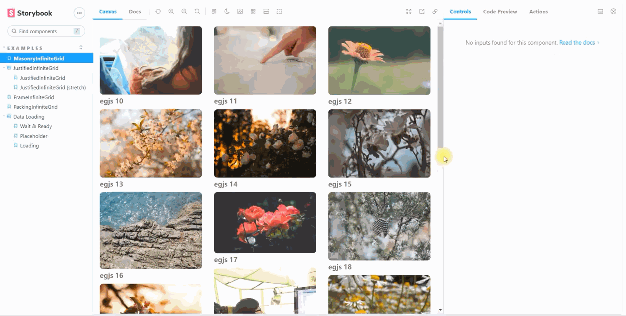
Task: Click the toolbar icon left of the moon
Action: click(x=214, y=11)
